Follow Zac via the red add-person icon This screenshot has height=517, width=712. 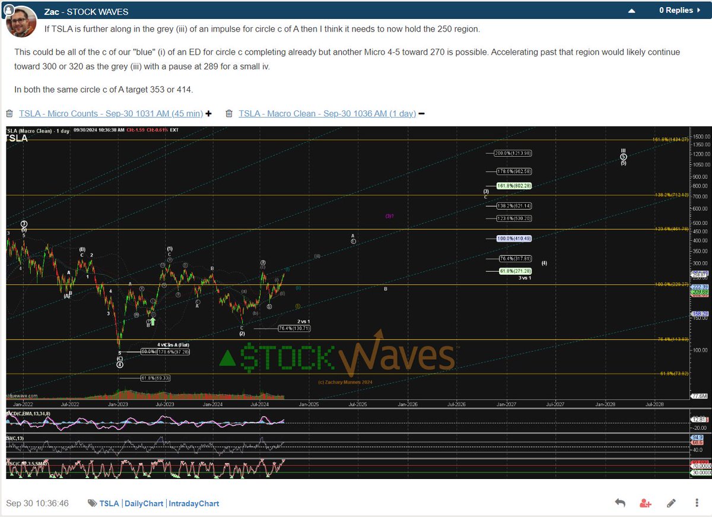(645, 502)
